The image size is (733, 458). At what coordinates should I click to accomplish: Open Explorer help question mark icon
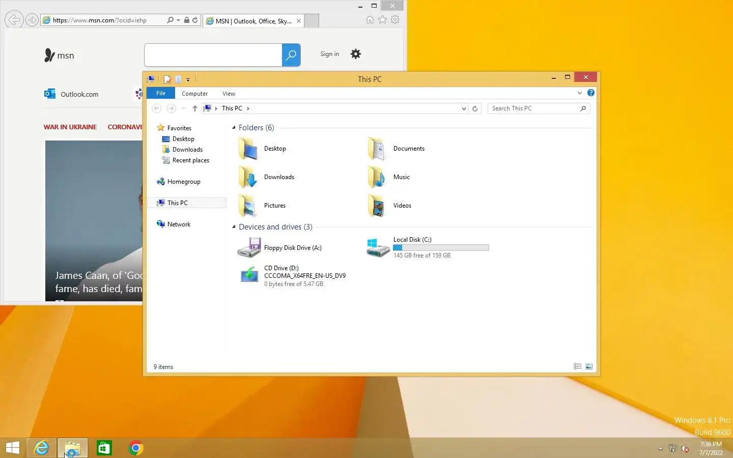coord(590,93)
